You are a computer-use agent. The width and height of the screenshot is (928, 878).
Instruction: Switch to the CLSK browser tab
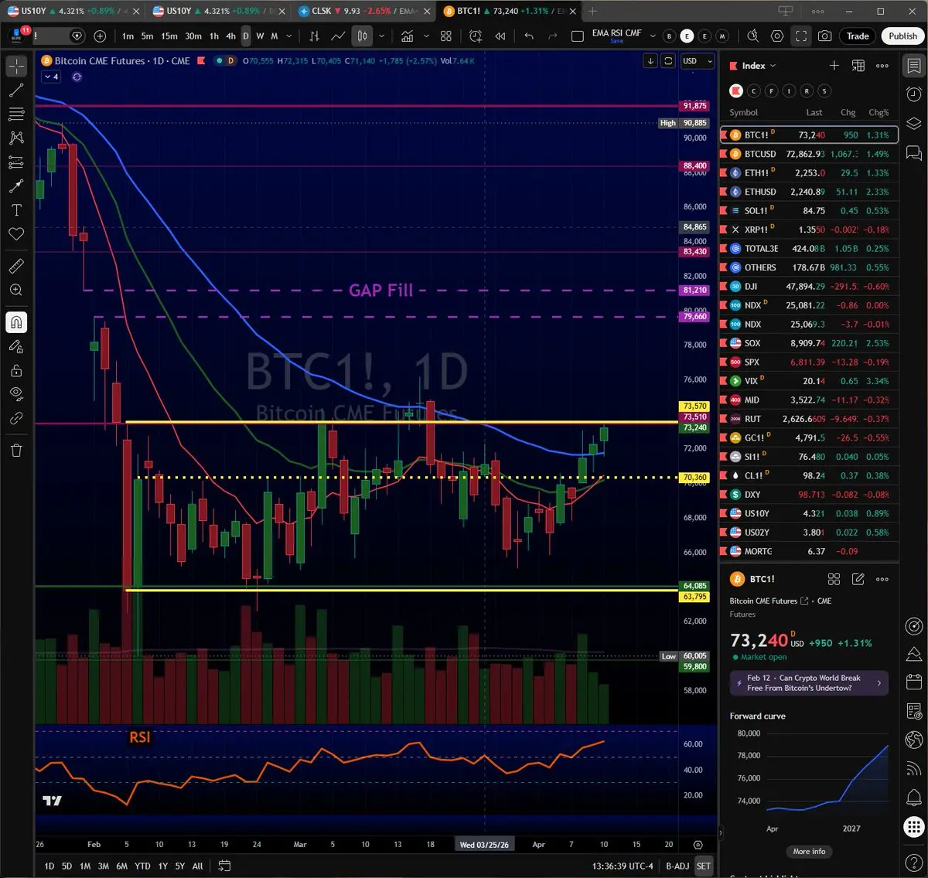click(x=362, y=11)
